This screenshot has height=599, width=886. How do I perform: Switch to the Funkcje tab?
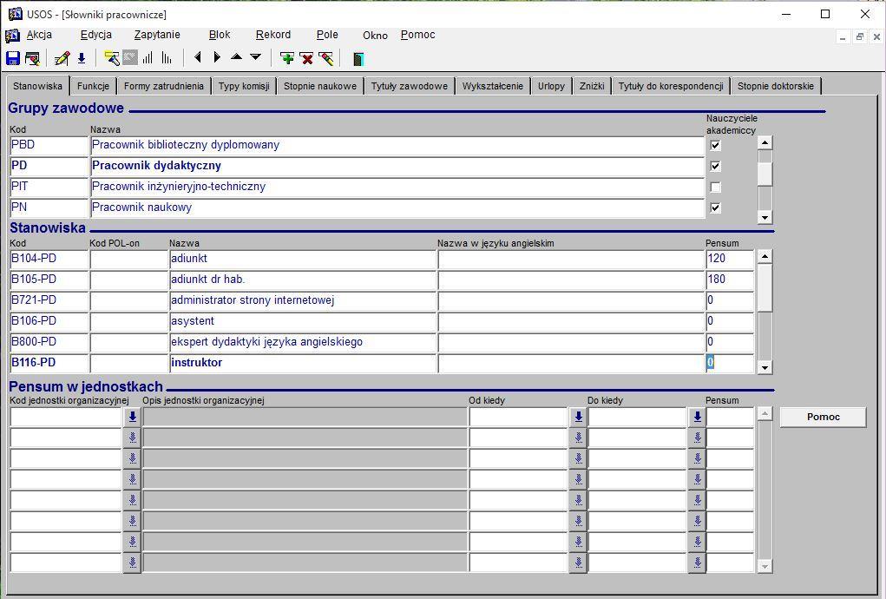93,86
